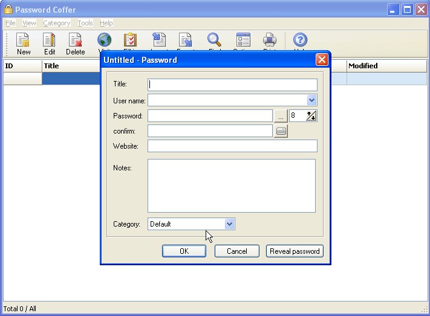This screenshot has width=430, height=316.
Task: Expand the User name dropdown arrow
Action: pos(312,100)
